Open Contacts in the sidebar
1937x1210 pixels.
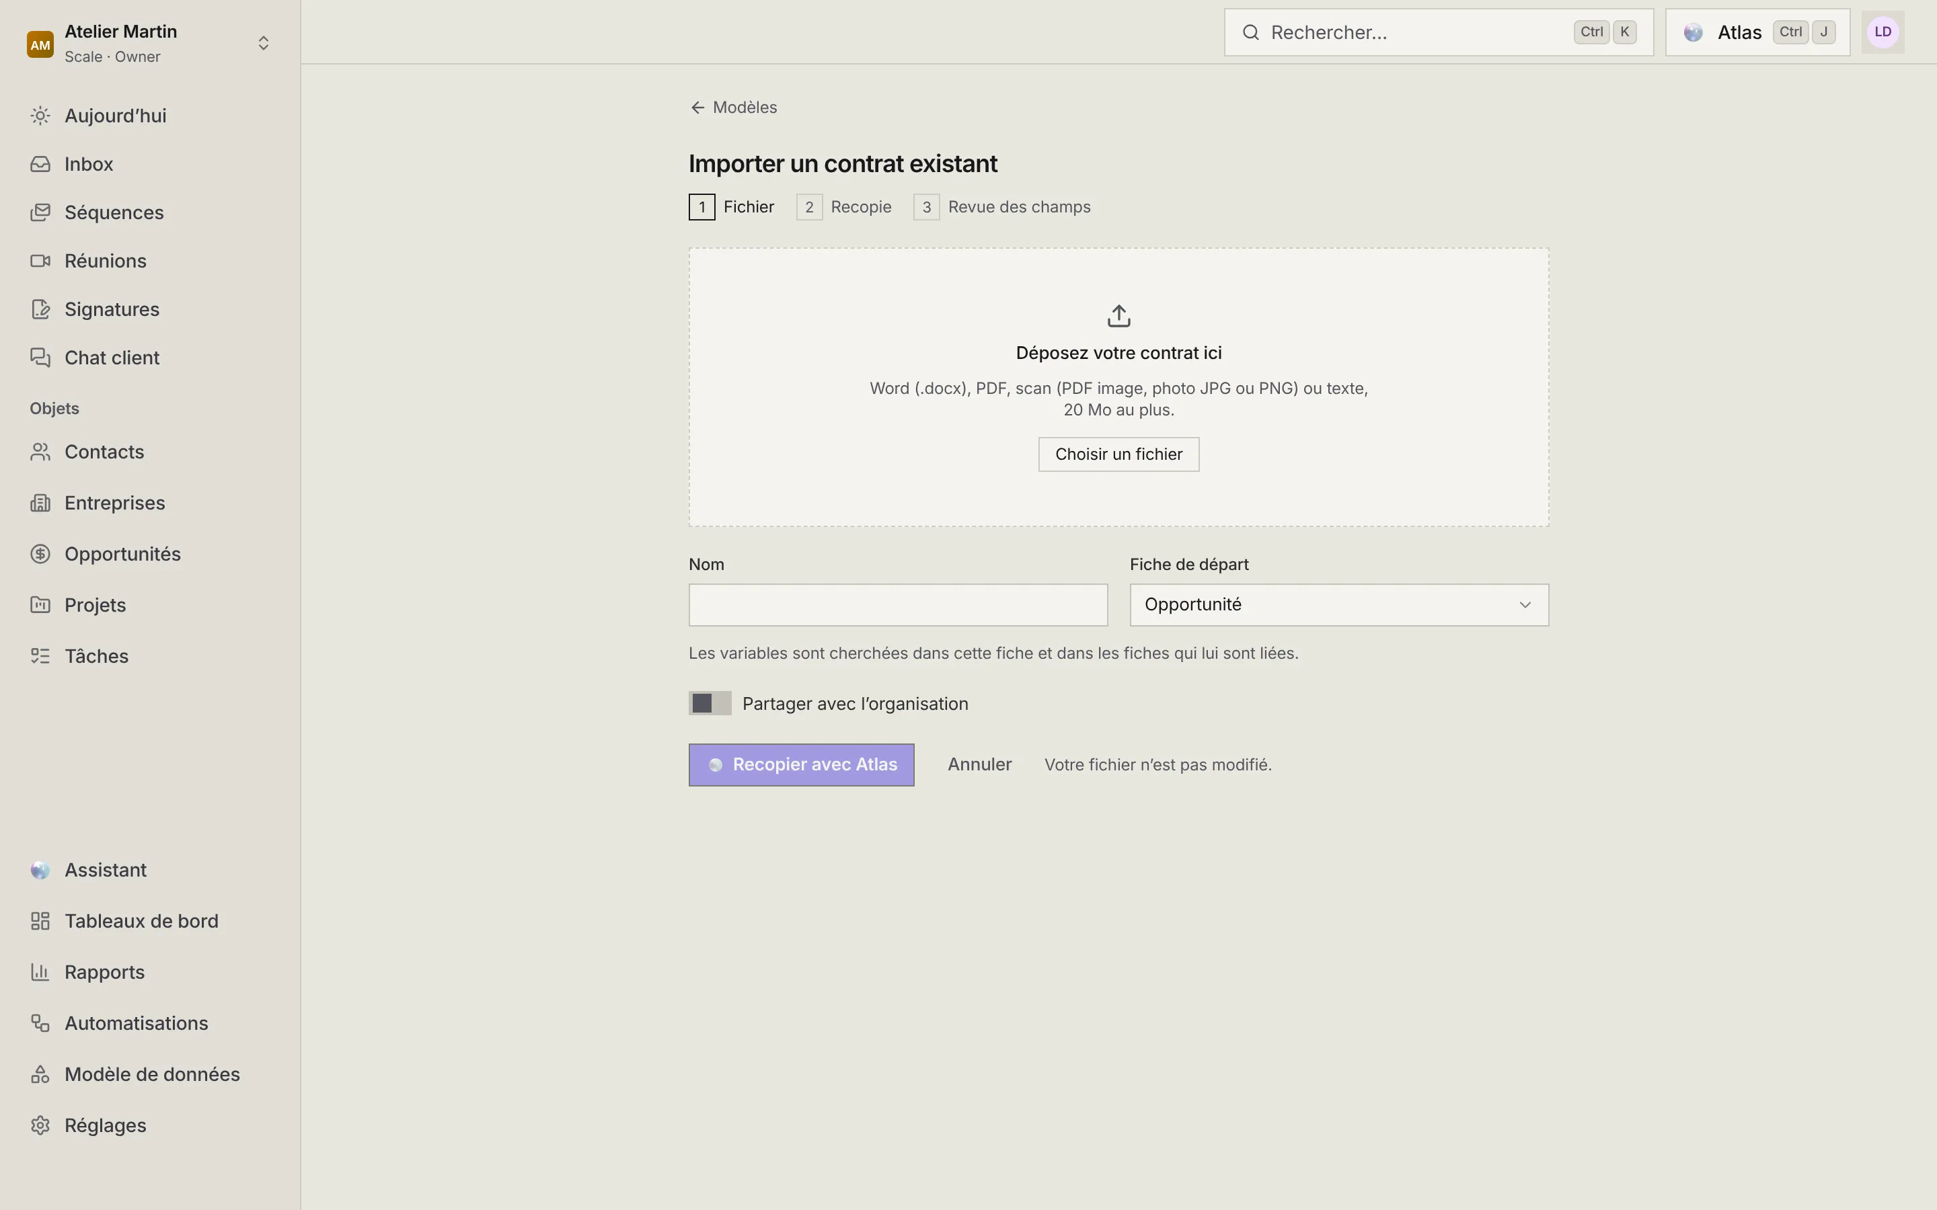click(x=151, y=452)
